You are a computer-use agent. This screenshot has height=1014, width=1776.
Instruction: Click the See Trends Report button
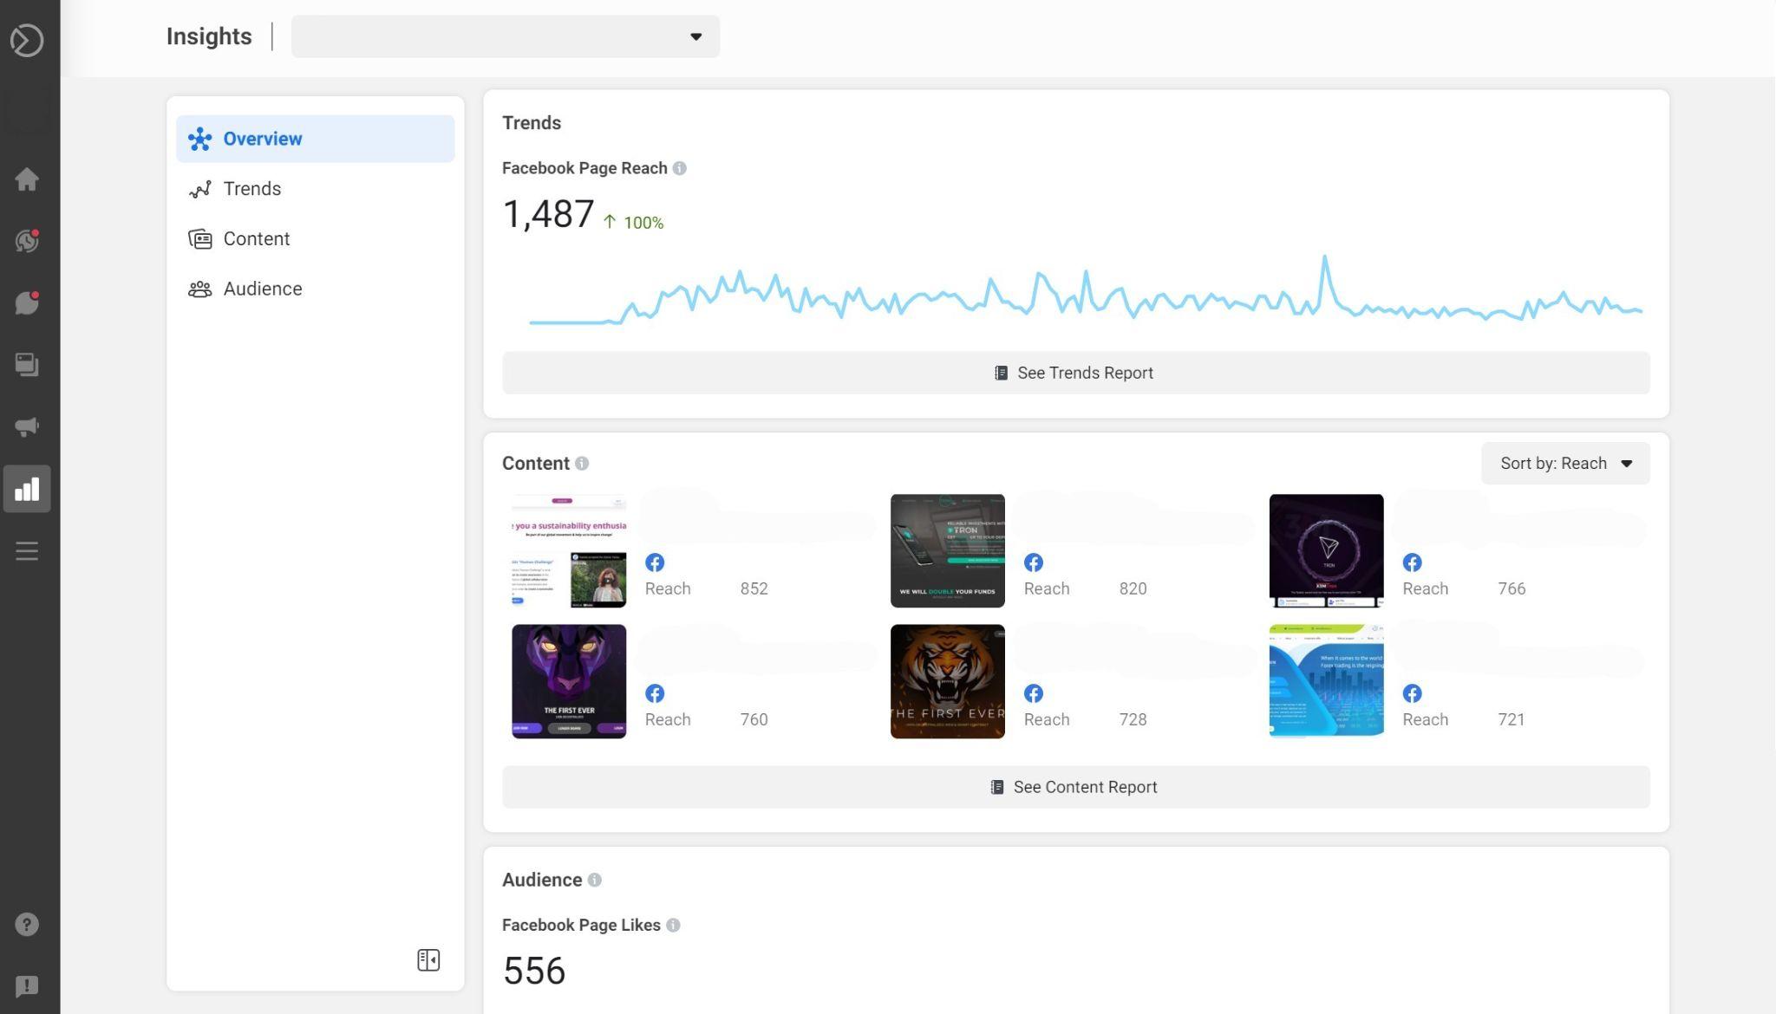(x=1075, y=373)
